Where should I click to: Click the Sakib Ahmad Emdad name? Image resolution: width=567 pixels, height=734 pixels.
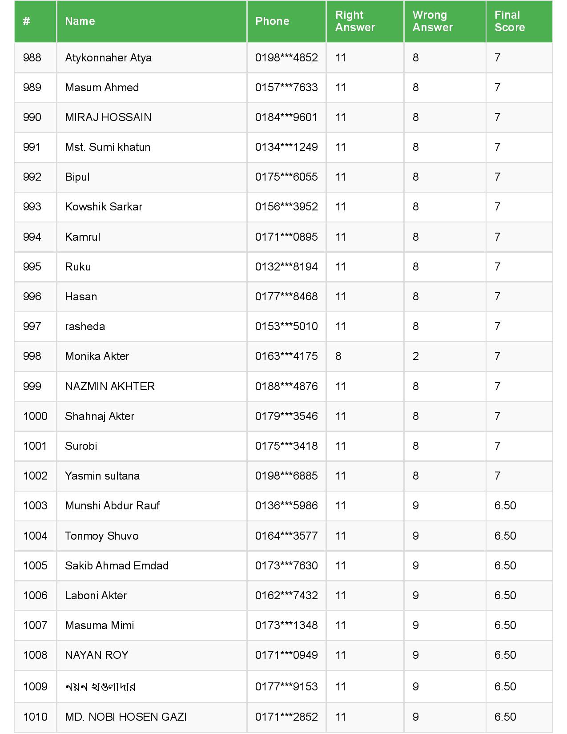tap(117, 566)
